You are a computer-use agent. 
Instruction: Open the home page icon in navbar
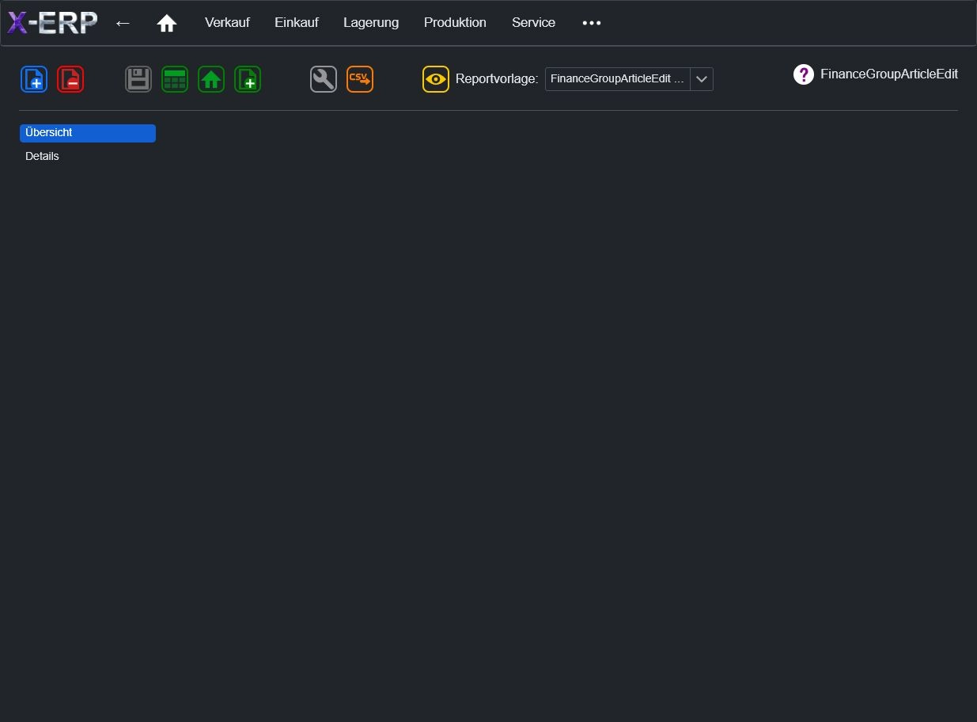coord(166,24)
